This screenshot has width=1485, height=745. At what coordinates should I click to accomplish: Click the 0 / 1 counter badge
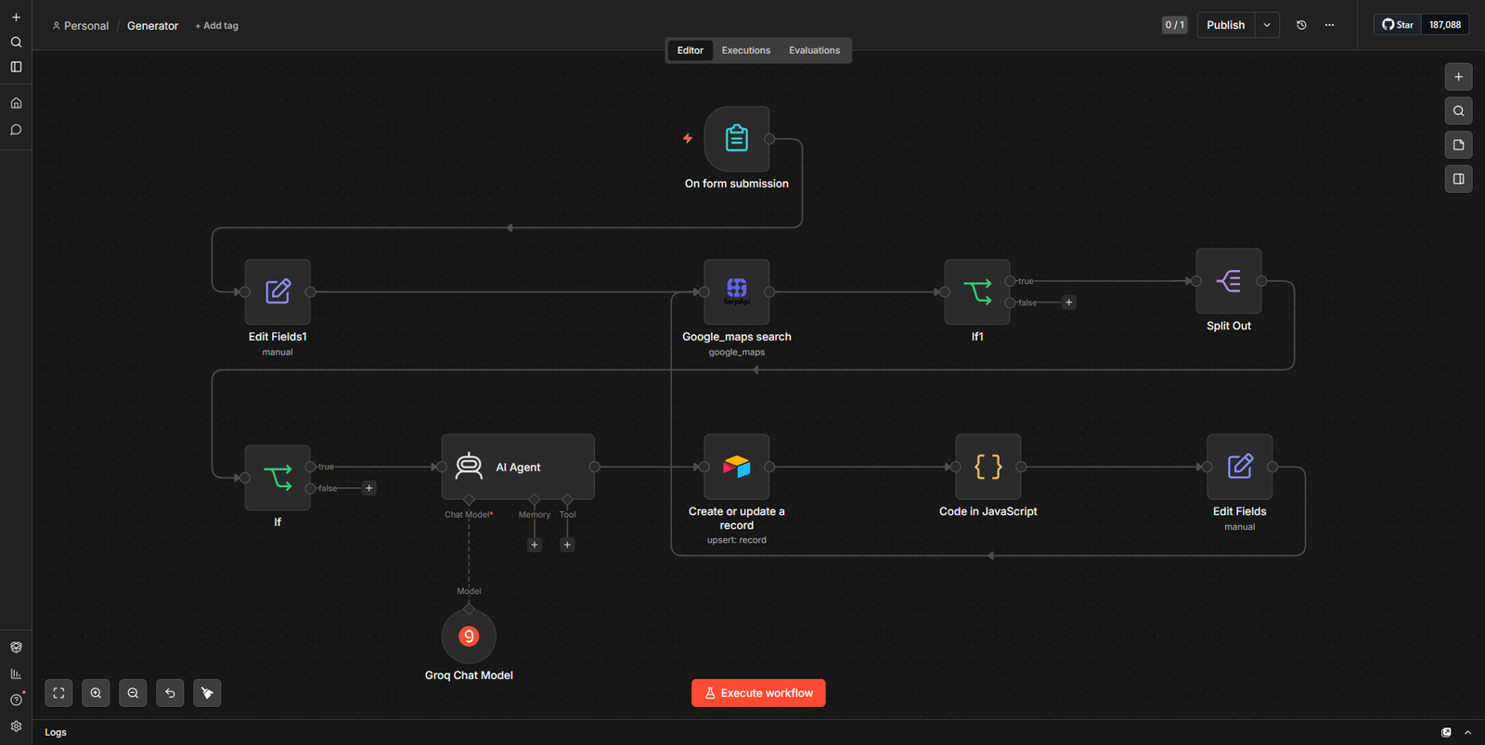click(1174, 25)
